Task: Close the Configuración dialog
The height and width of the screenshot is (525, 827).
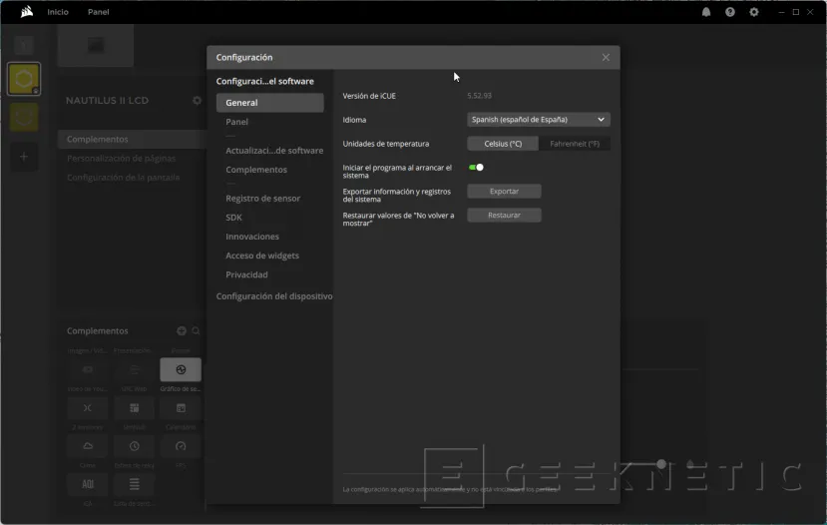Action: (x=606, y=57)
